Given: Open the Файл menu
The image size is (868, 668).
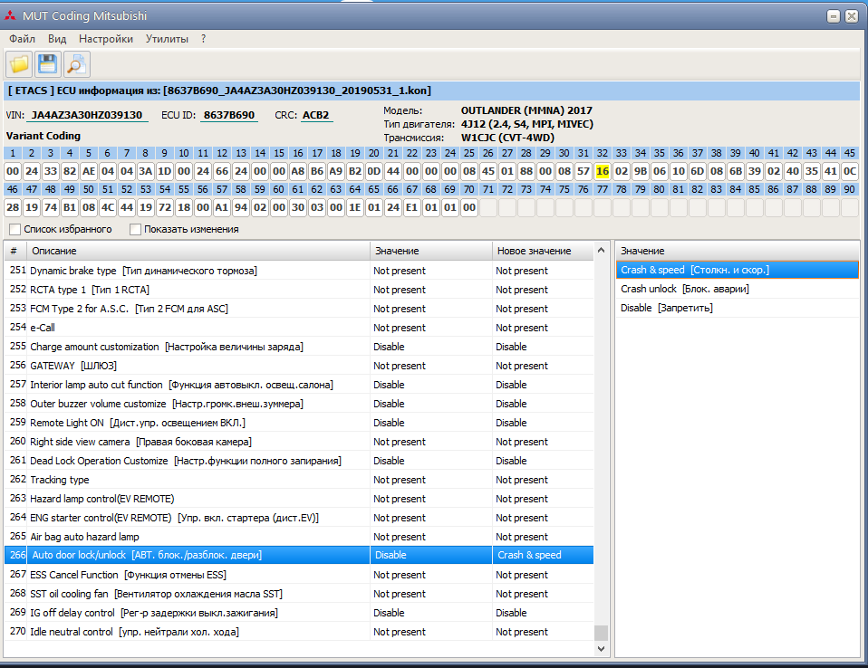Looking at the screenshot, I should (x=22, y=39).
